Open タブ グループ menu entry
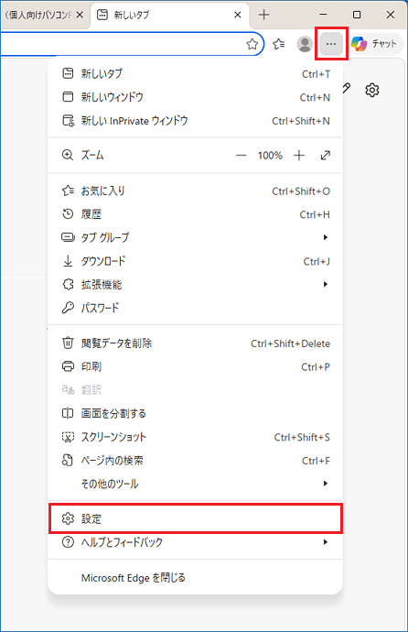408x632 pixels. [x=196, y=237]
